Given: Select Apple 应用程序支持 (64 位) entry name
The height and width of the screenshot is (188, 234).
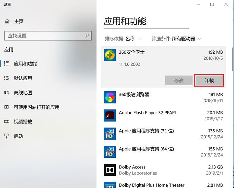Looking at the screenshot, I should pos(146,149).
